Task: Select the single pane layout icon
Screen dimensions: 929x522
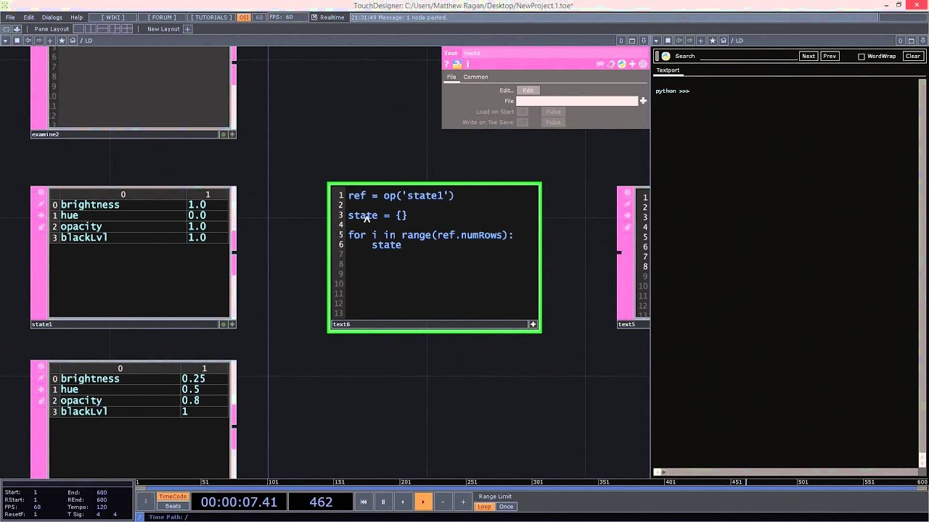Action: [x=79, y=29]
